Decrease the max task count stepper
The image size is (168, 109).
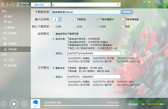pyautogui.click(x=60, y=20)
